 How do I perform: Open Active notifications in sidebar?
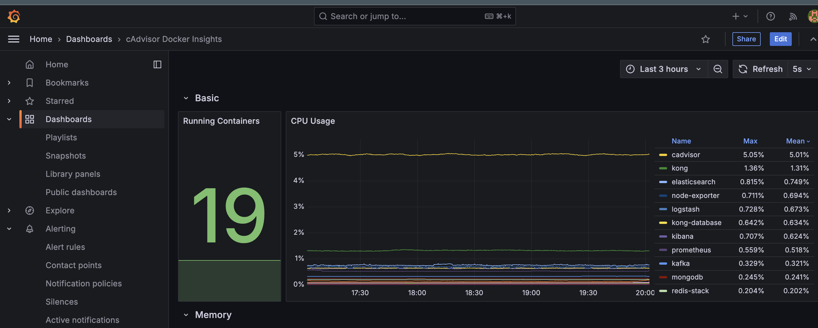[82, 320]
